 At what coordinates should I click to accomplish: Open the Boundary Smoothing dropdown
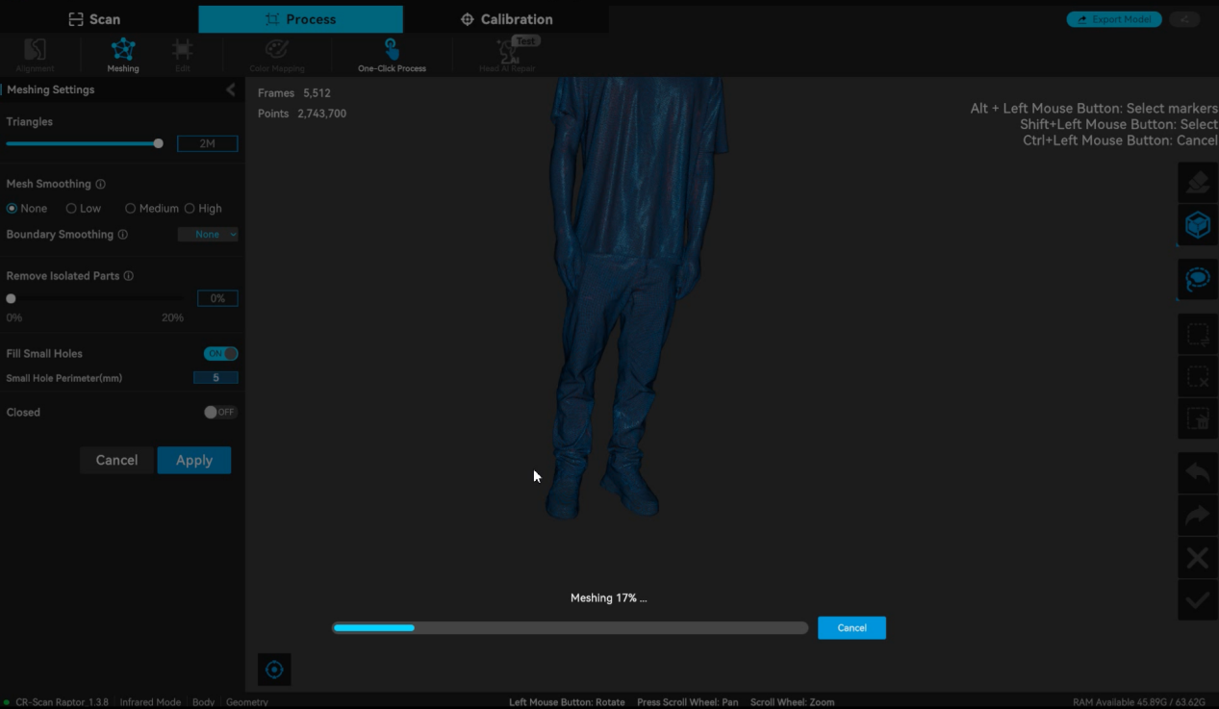tap(208, 235)
